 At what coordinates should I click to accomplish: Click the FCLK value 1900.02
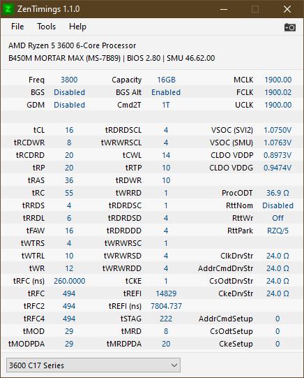point(278,92)
